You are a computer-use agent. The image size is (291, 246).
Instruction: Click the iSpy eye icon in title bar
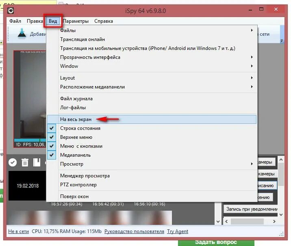11,11
